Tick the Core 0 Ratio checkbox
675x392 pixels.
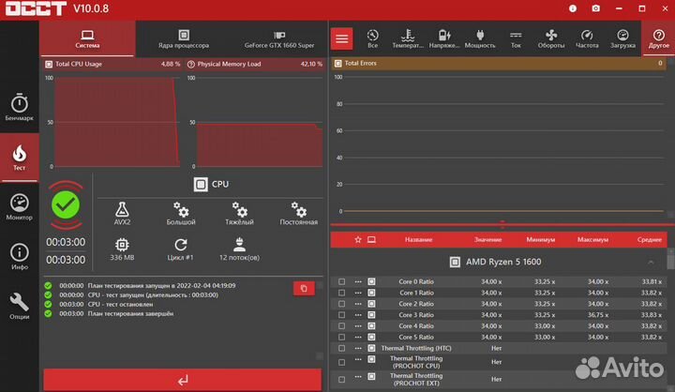pos(341,281)
